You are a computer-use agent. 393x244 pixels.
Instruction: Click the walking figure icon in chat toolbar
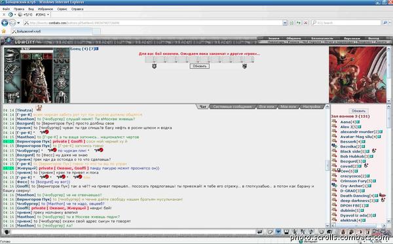coord(295,232)
